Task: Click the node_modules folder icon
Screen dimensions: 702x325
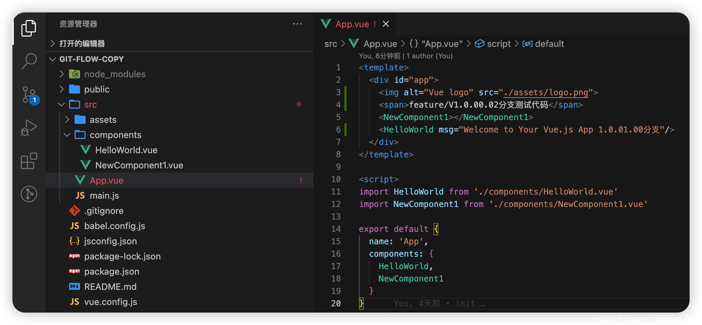Action: point(75,74)
